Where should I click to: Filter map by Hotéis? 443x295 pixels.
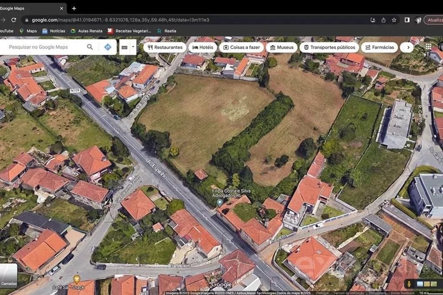point(203,48)
